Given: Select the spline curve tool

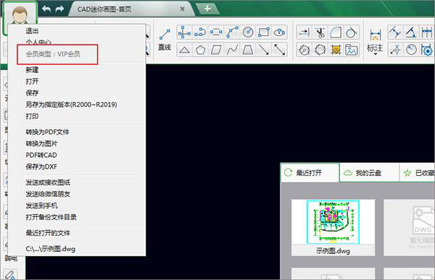Looking at the screenshot, I should pos(232,50).
